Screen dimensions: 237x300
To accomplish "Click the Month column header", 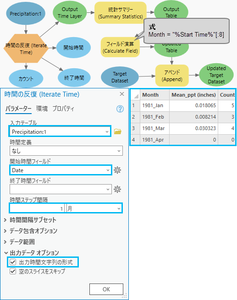I will point(154,95).
